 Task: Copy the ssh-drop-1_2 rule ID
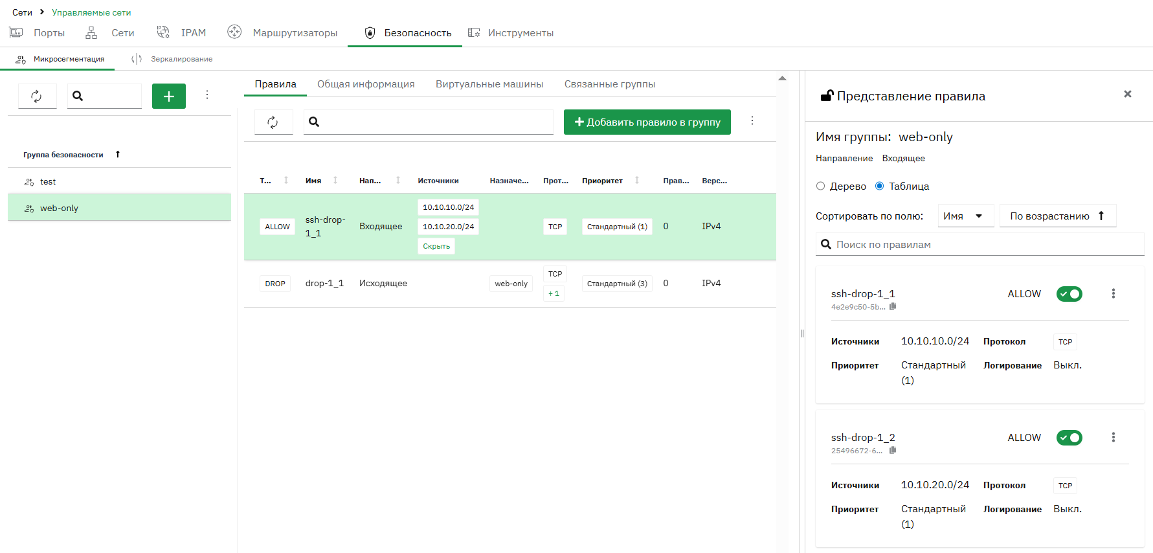(893, 450)
